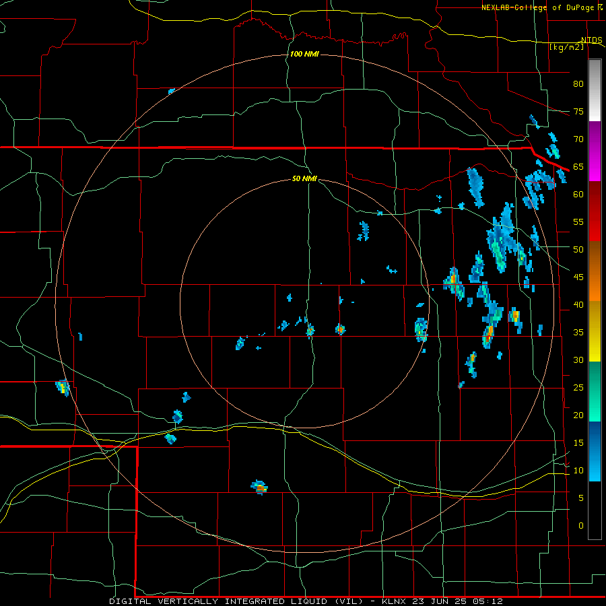Image resolution: width=606 pixels, height=606 pixels.
Task: Click the KLNX station ID in footer
Action: (x=394, y=601)
